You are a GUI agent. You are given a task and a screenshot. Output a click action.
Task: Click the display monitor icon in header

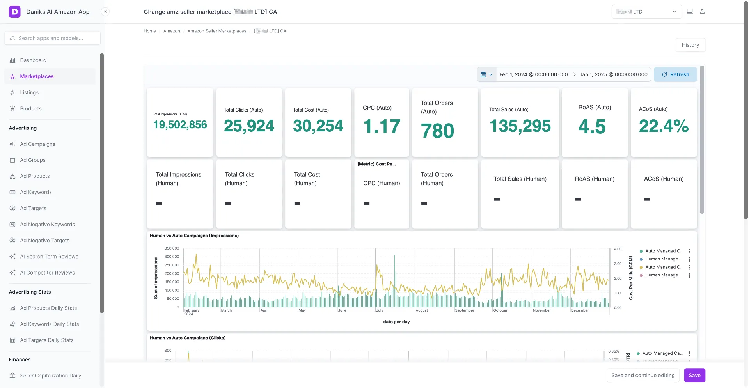coord(690,12)
